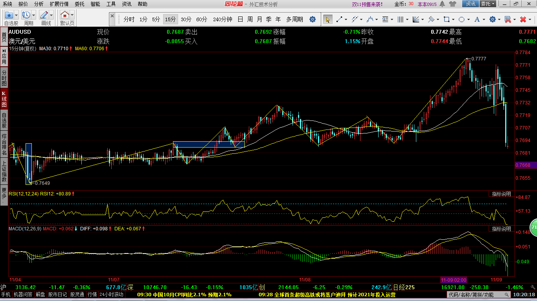Expand the 画线 dropdown arrow
Viewport: 537px width, 301px height.
click(51, 15)
